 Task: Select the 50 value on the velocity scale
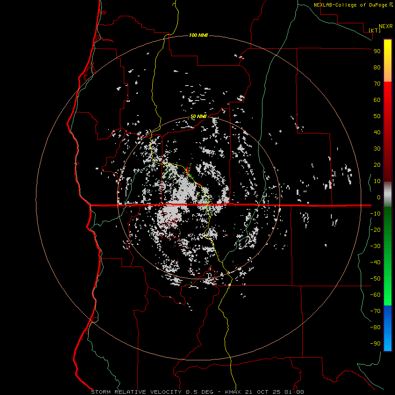point(377,116)
